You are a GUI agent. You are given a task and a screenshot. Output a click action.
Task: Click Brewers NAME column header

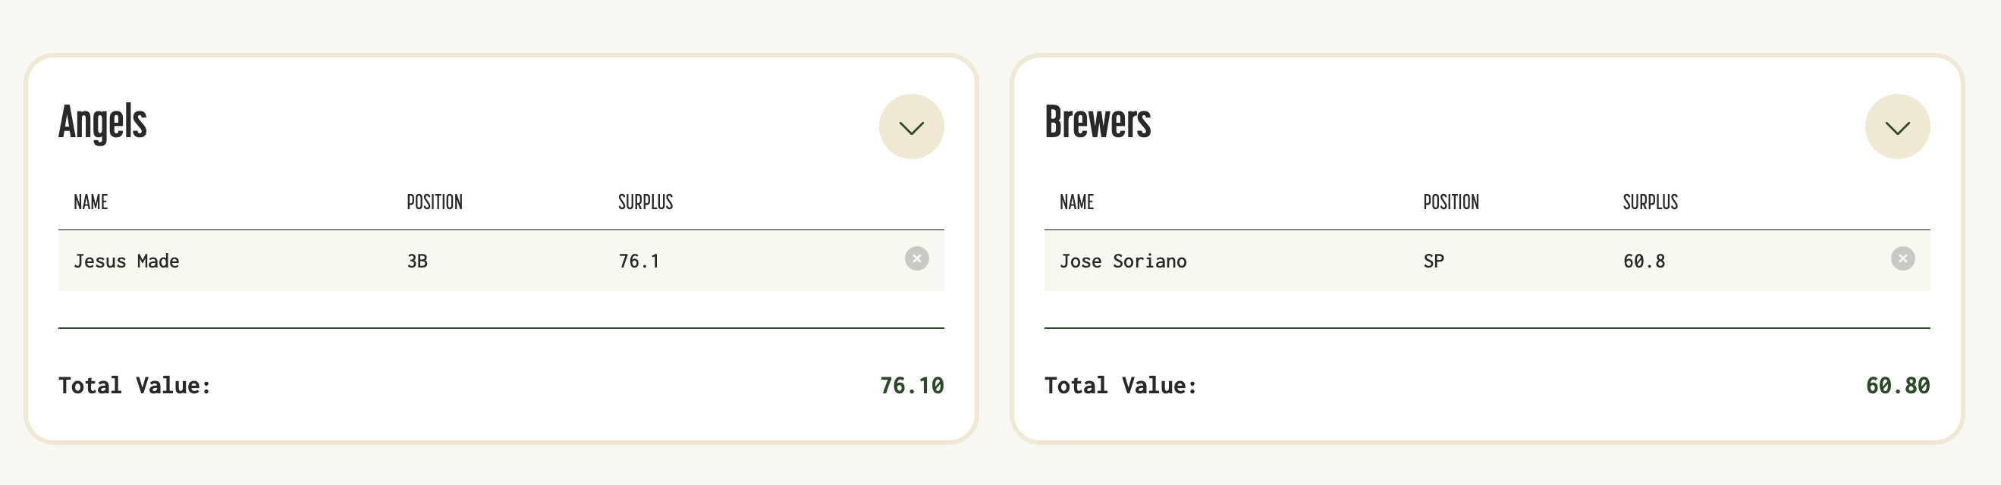tap(1076, 202)
